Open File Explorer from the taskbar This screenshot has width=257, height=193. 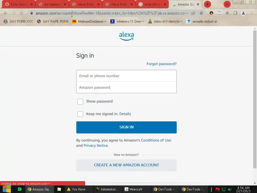tap(59, 189)
